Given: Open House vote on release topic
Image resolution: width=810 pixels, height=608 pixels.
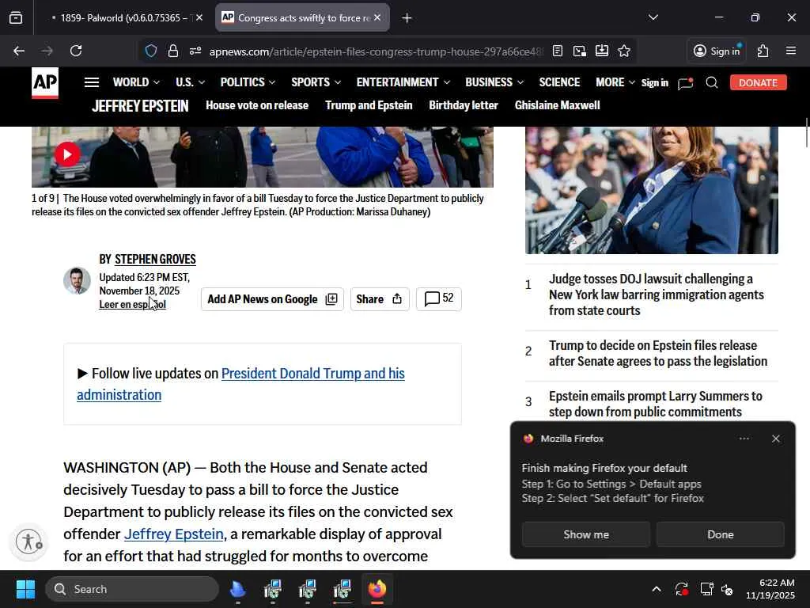Looking at the screenshot, I should 257,105.
